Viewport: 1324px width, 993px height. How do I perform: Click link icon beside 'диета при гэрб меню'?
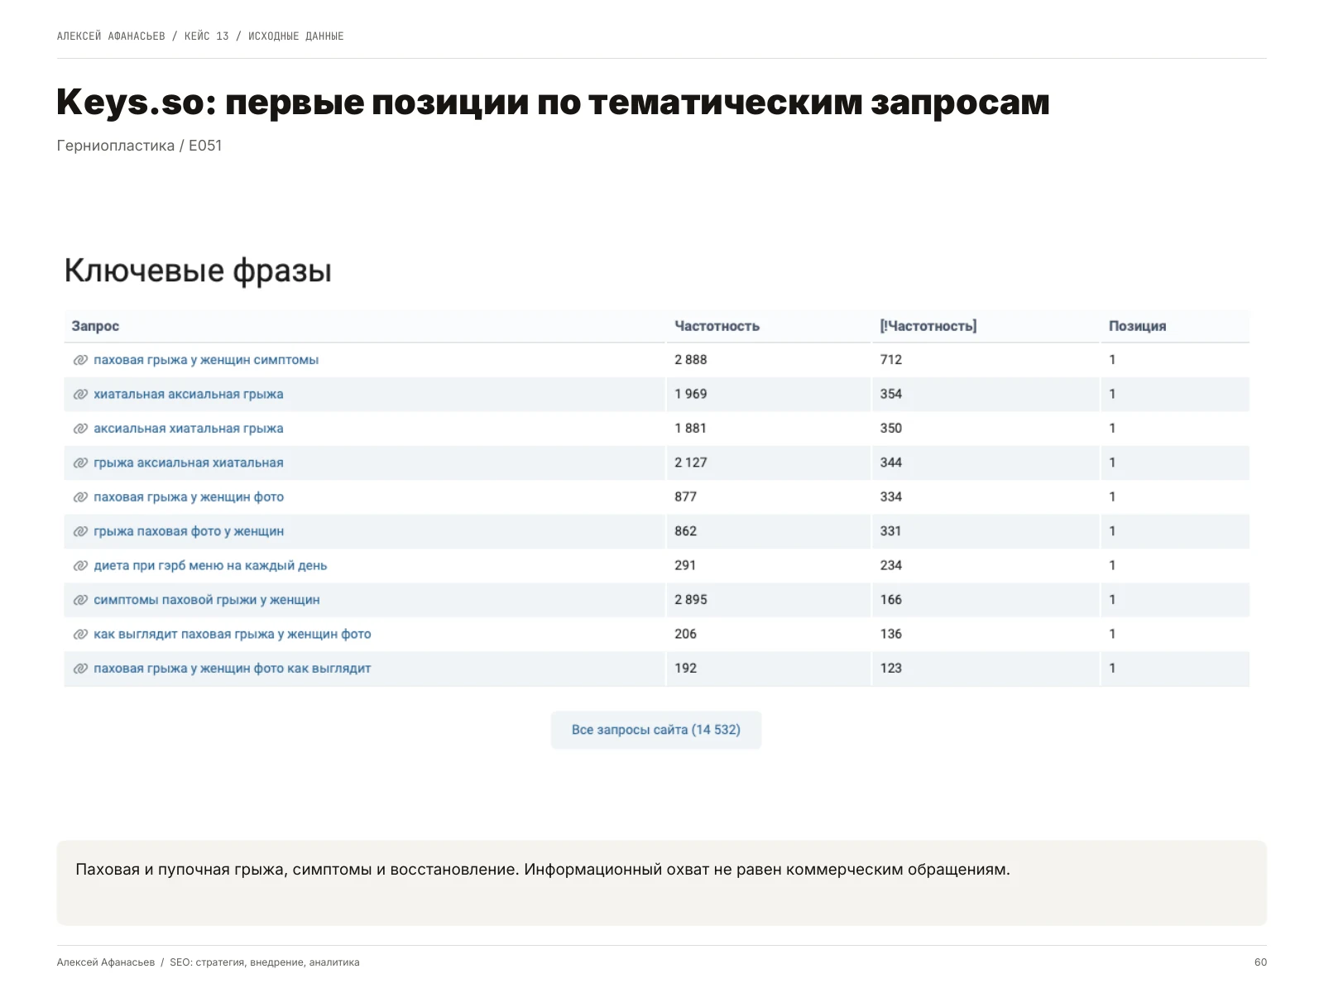tap(80, 566)
